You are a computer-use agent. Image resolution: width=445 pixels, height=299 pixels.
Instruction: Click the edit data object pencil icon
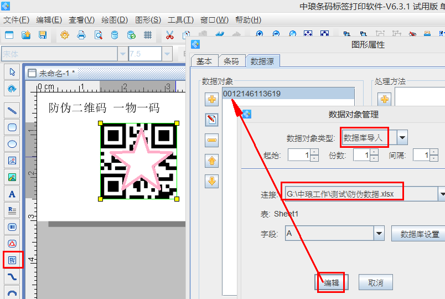pos(212,120)
